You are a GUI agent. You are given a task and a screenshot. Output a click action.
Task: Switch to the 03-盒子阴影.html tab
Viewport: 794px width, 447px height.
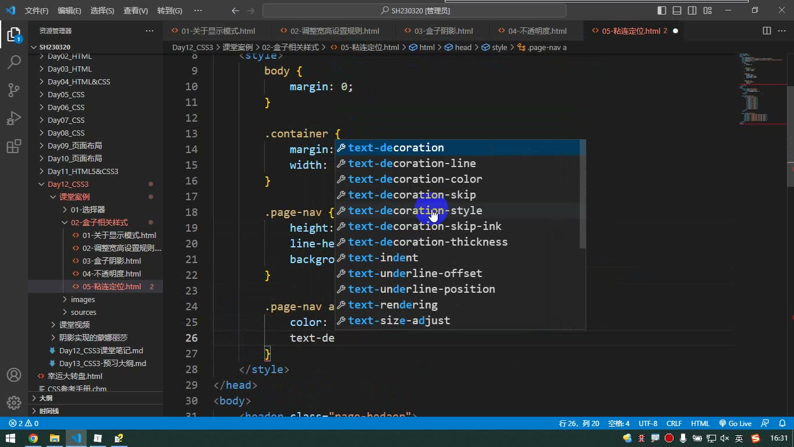[444, 31]
